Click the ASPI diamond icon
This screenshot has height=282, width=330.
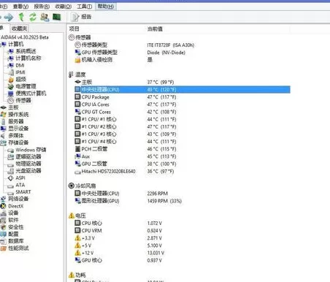[10, 178]
